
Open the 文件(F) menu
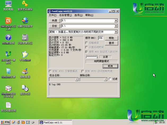[52, 15]
